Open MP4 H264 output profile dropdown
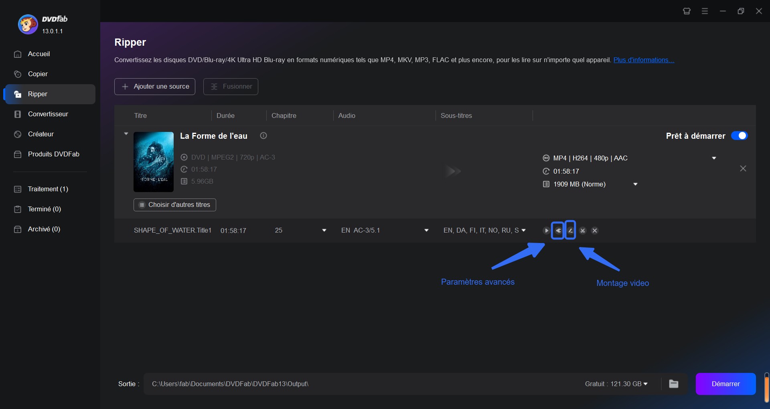Screen dimensions: 770x409 [714, 158]
